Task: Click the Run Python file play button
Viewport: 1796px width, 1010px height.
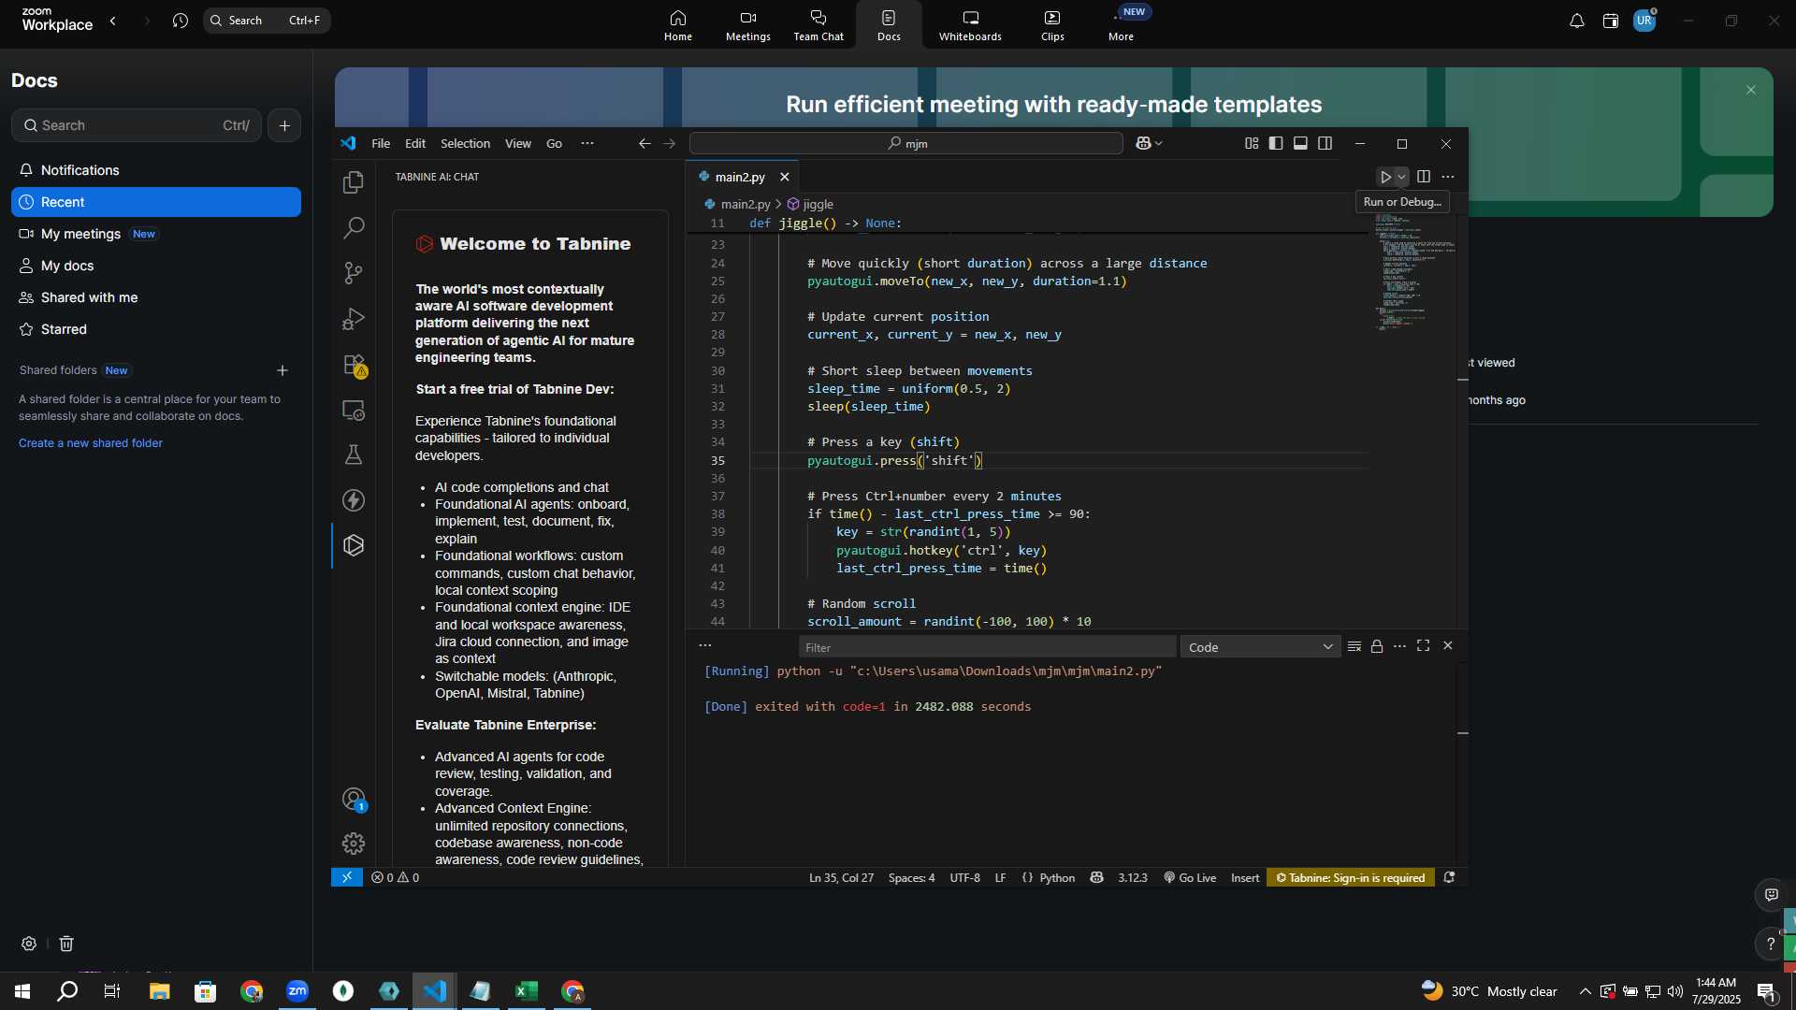Action: (x=1385, y=177)
